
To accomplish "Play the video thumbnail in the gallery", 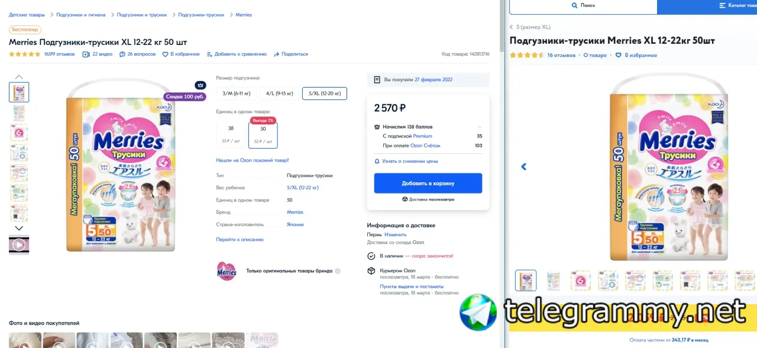I will click(19, 244).
